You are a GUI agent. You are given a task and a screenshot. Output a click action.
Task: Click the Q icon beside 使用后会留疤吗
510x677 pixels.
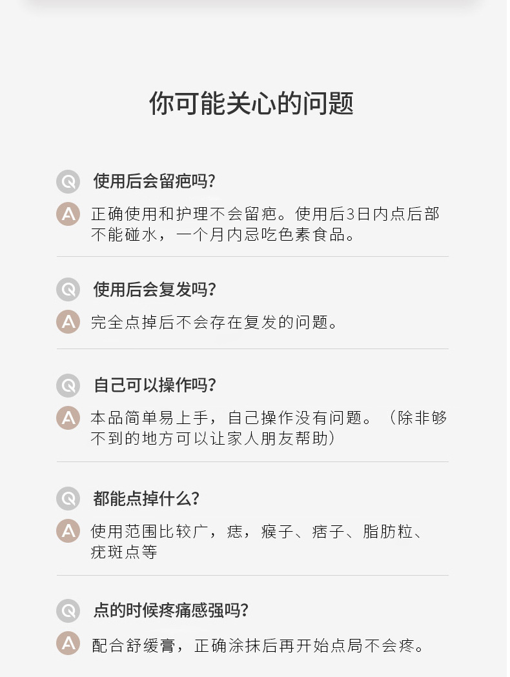68,181
